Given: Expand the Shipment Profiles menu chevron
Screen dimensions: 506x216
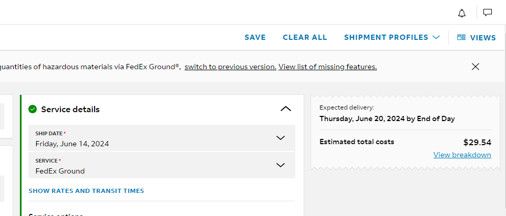Looking at the screenshot, I should [436, 37].
